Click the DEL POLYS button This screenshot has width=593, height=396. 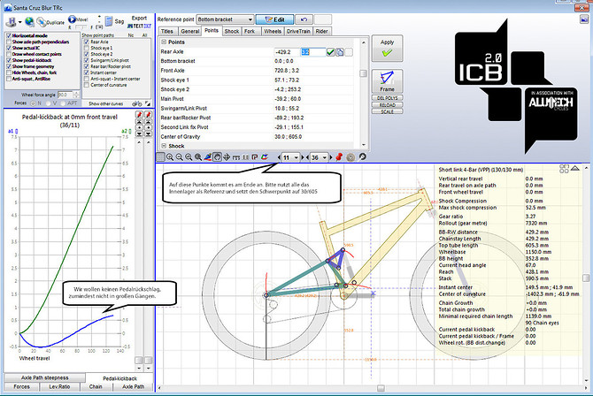tap(388, 98)
